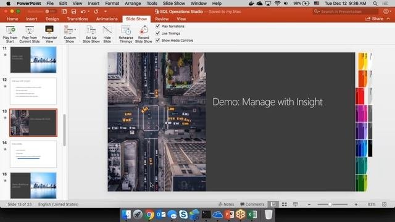Click the layout icon beside AutoSave
395x222 pixels.
[x=64, y=12]
